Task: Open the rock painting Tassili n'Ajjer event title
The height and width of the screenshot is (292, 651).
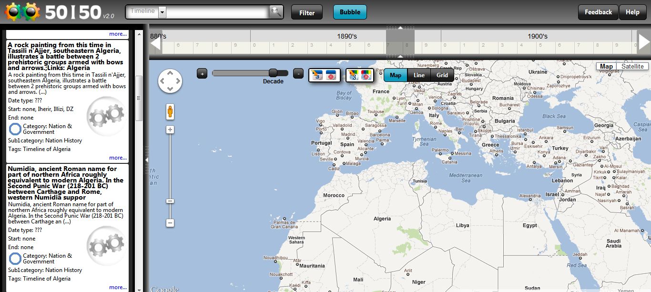Action: click(65, 56)
